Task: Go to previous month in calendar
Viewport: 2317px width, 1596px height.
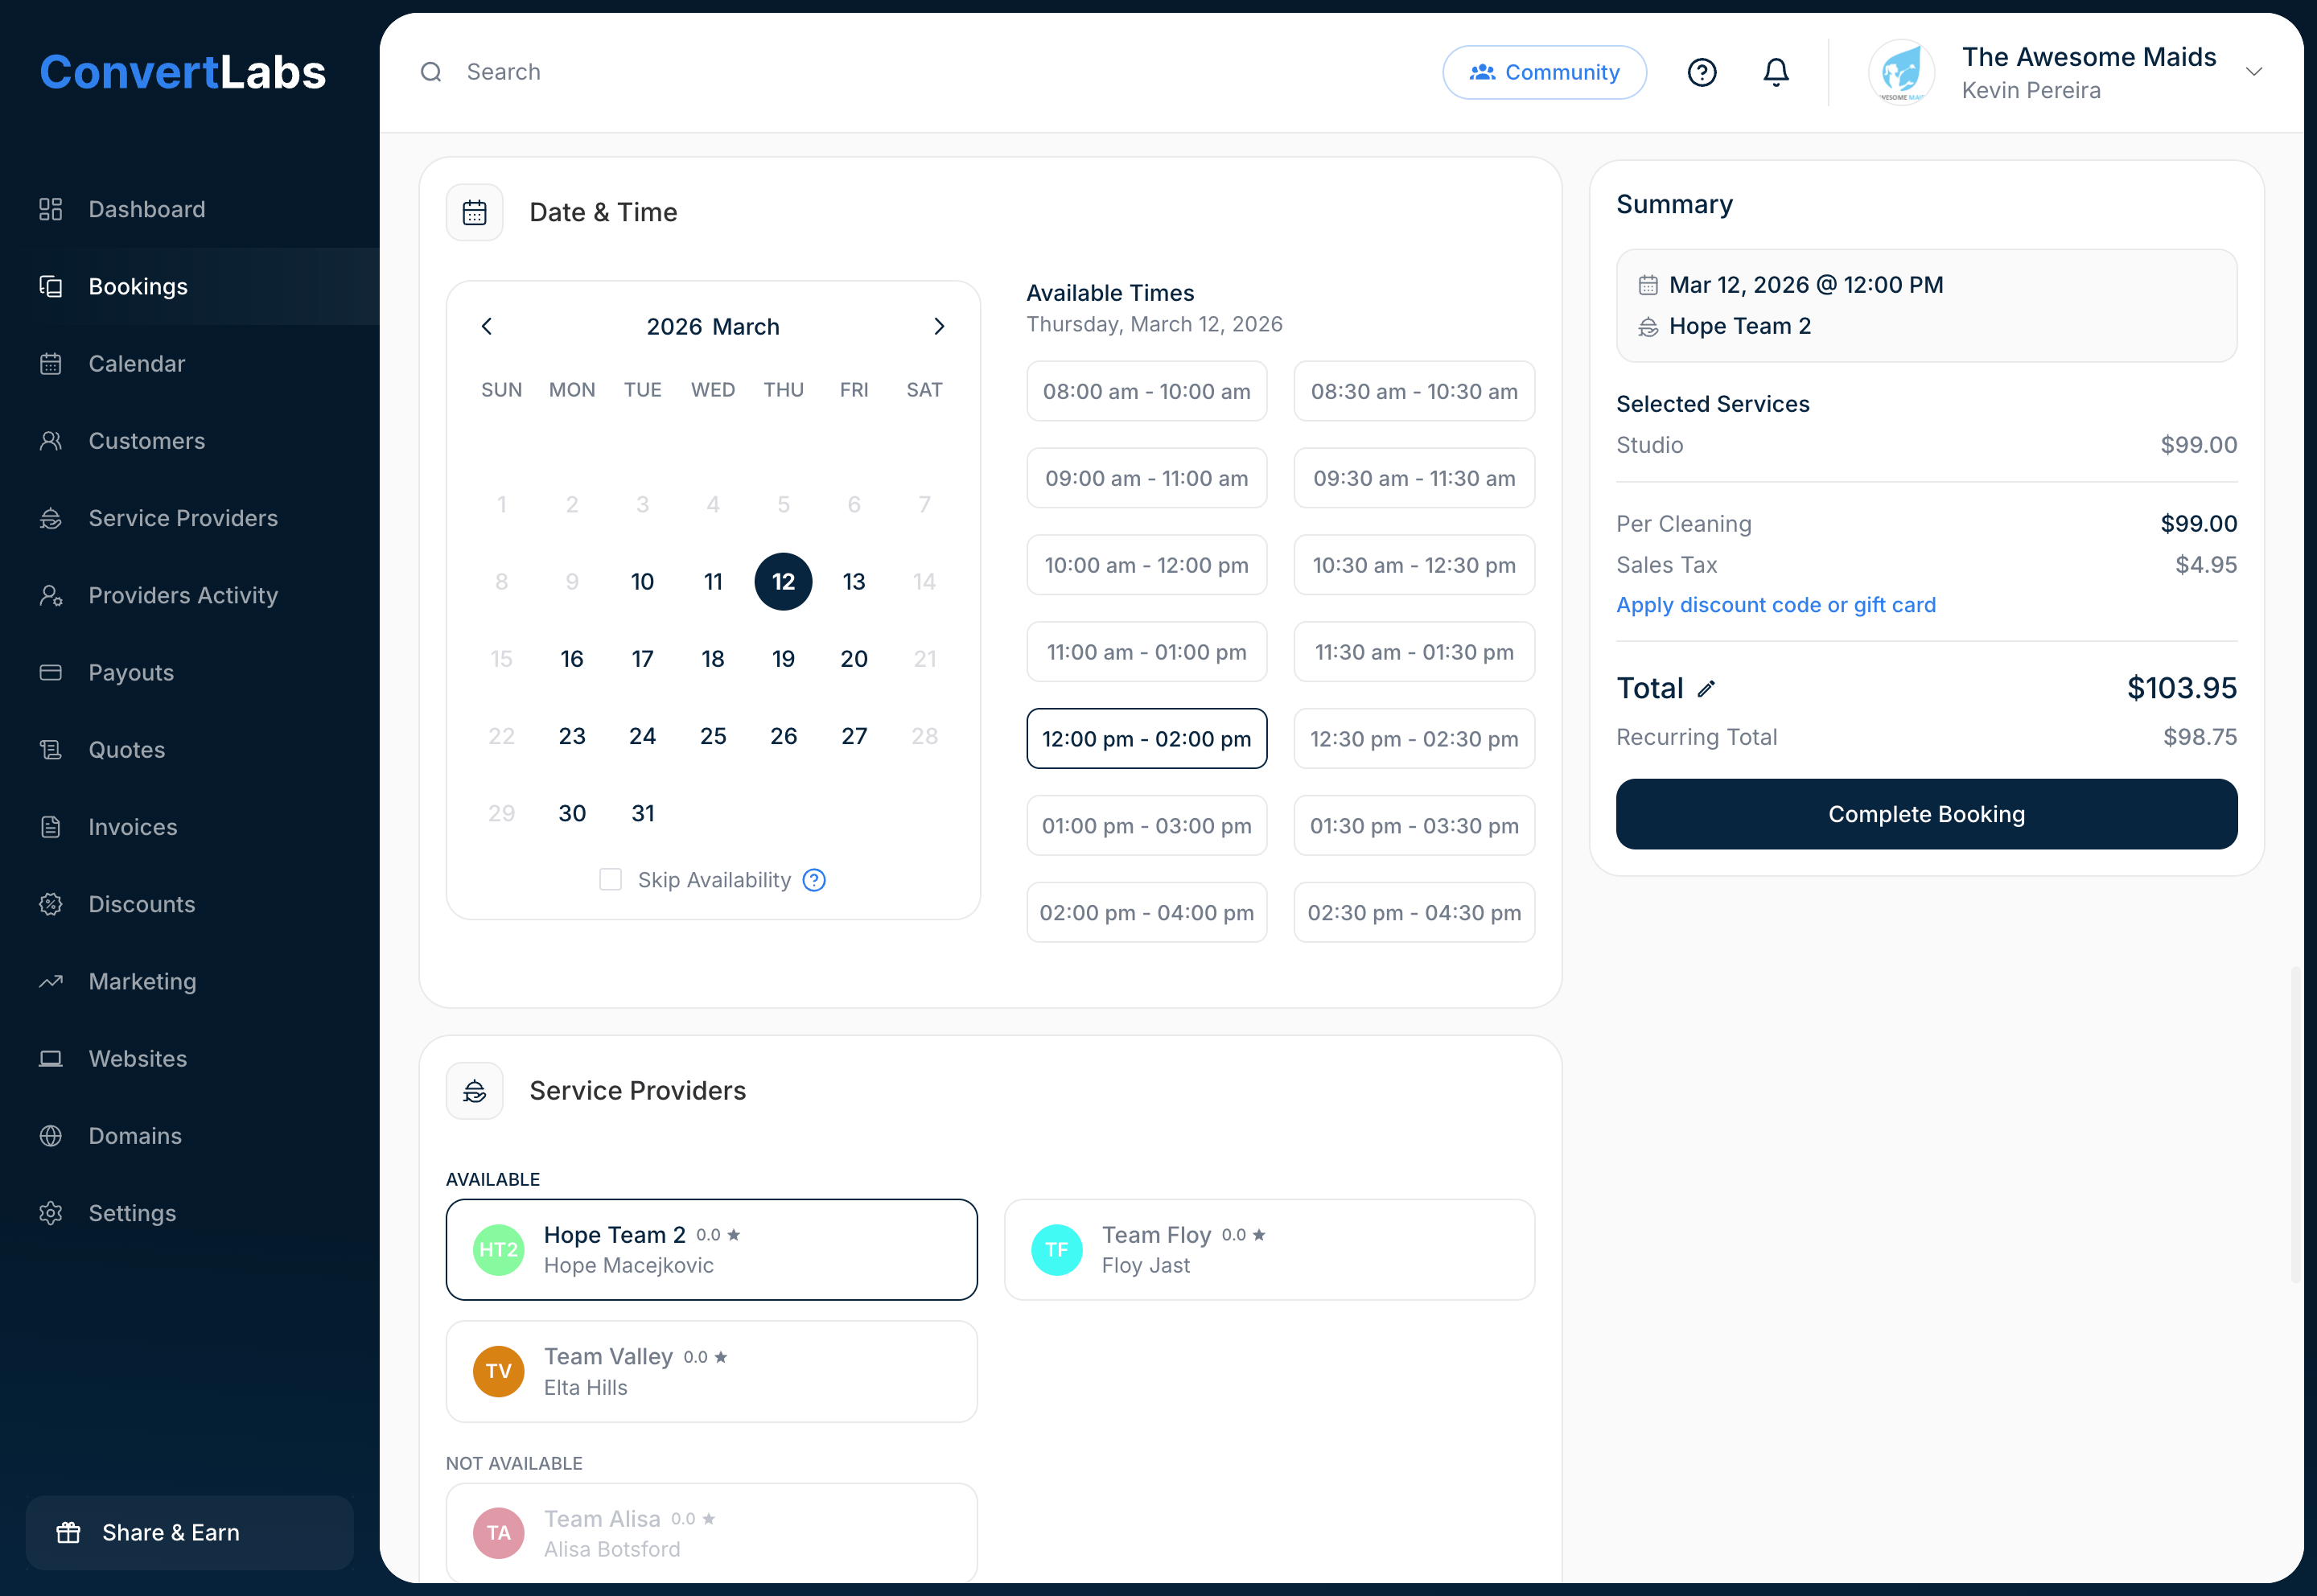Action: pyautogui.click(x=487, y=327)
